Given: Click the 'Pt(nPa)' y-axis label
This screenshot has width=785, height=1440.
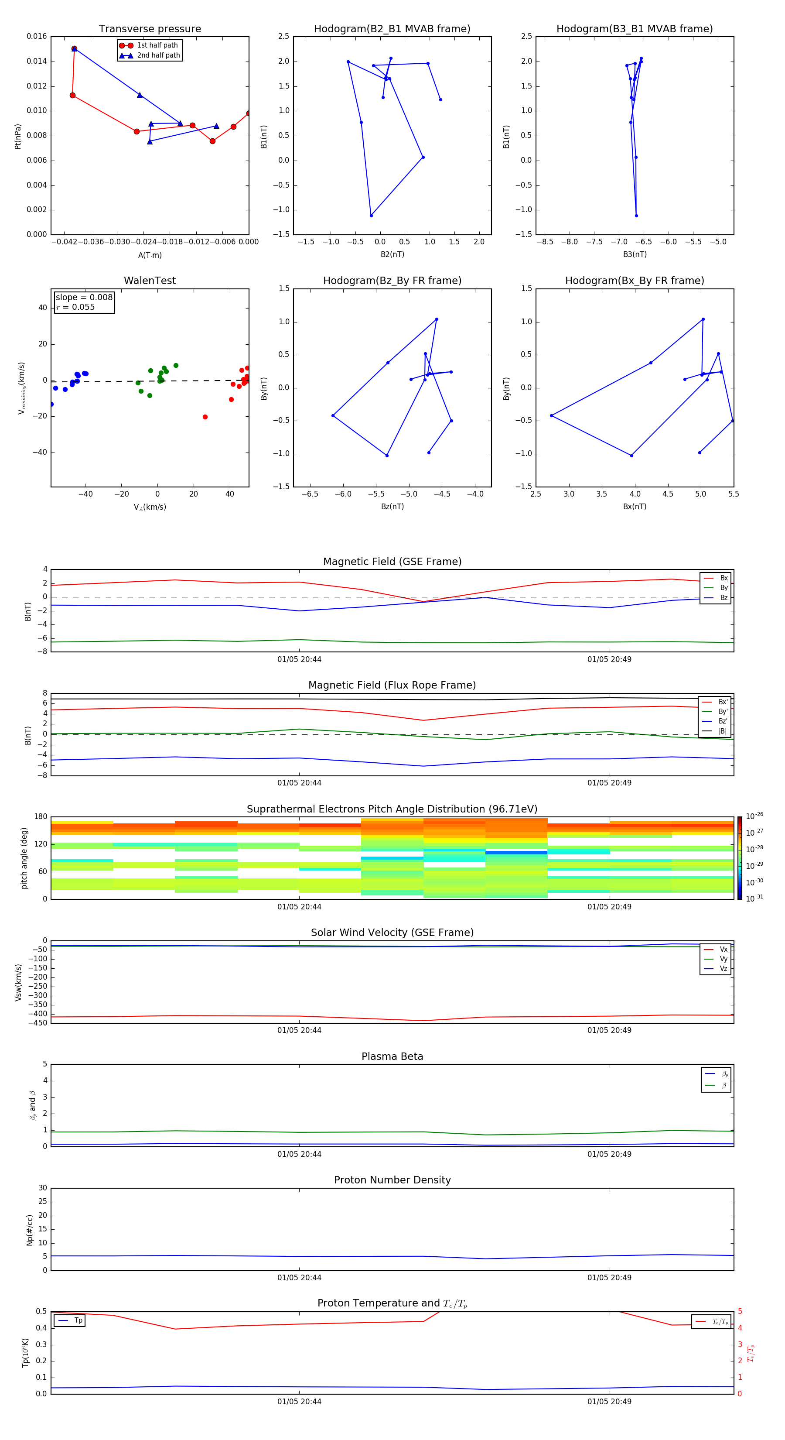Looking at the screenshot, I should pos(17,136).
